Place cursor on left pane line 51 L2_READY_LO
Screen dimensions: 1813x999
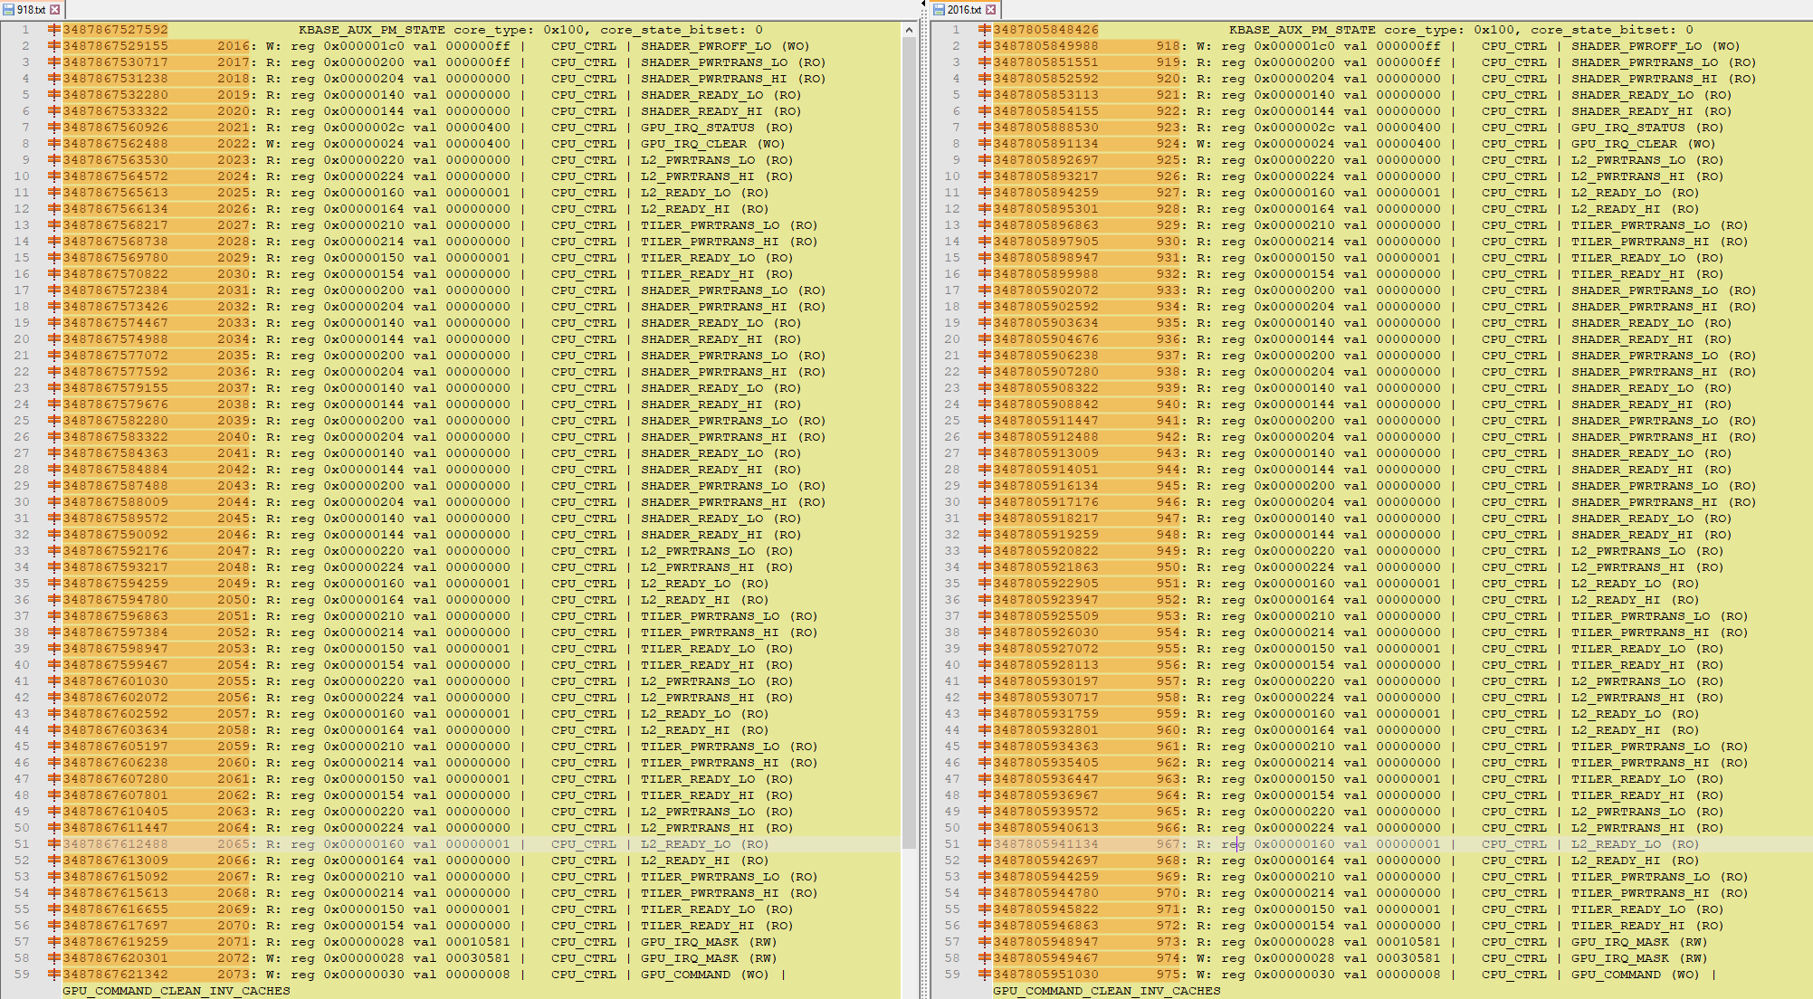685,844
